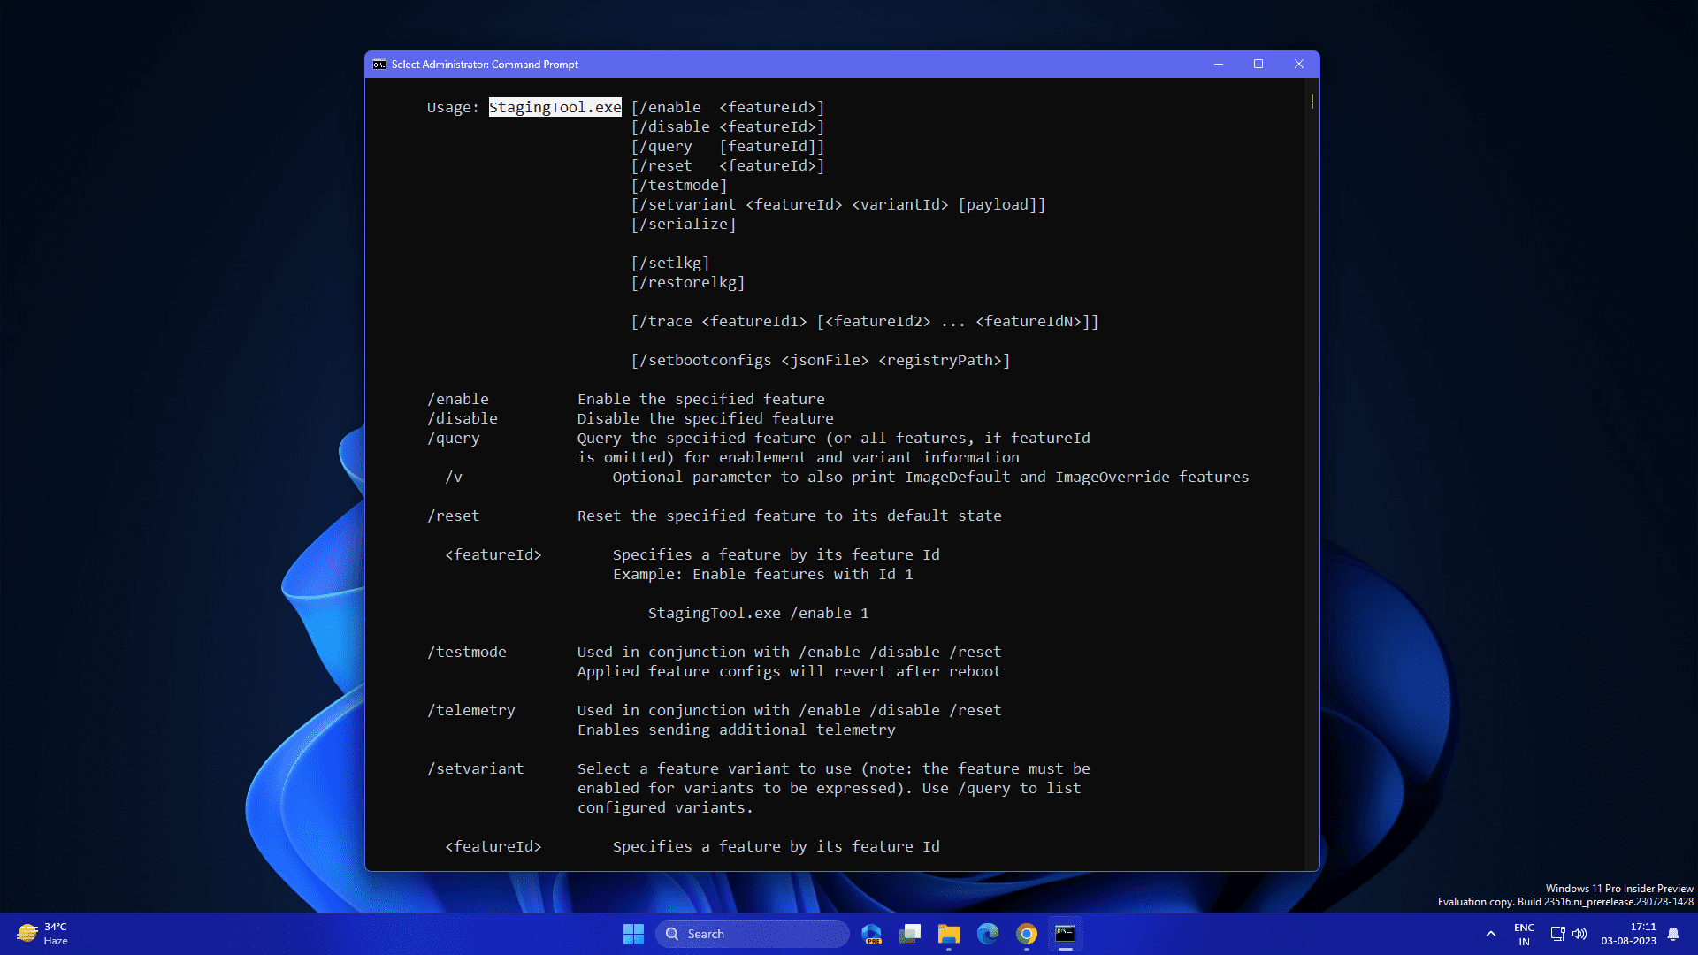Click the Command Prompt scrollbar
Viewport: 1698px width, 955px height.
pos(1312,102)
